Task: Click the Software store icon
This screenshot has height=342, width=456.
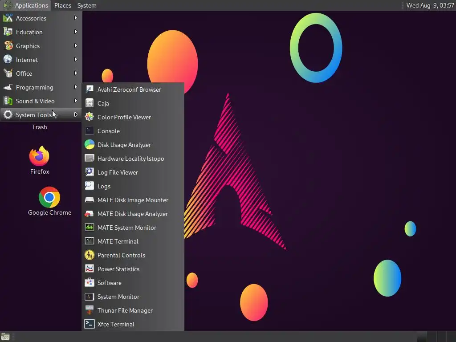Action: click(x=89, y=283)
